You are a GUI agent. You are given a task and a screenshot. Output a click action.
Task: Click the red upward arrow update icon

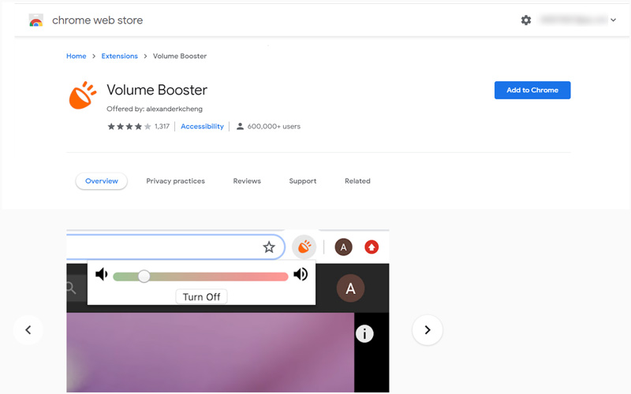pos(372,247)
